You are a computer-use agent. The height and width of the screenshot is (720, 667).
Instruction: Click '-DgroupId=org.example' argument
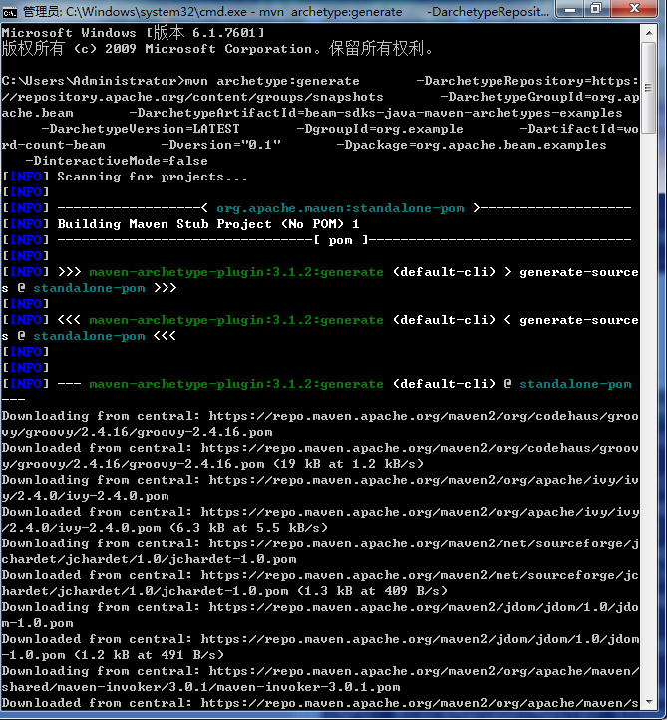380,129
